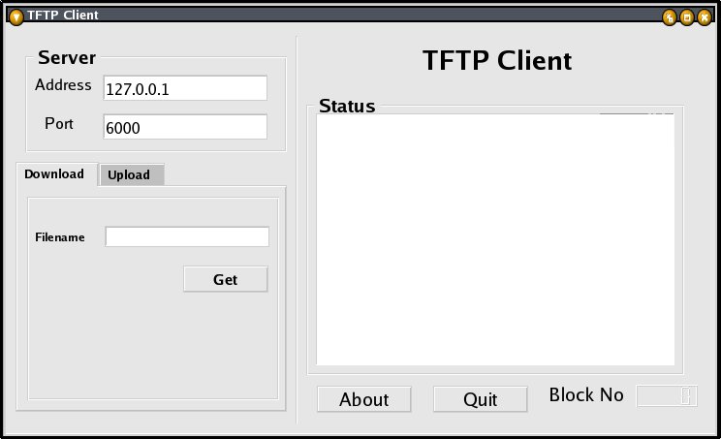The height and width of the screenshot is (439, 721).
Task: Click the large TFTP Client heading
Action: point(497,60)
